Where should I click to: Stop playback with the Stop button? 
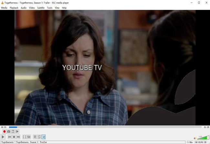(14, 137)
